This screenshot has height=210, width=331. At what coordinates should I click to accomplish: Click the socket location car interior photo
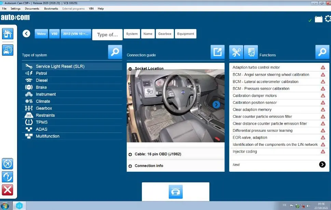pos(176,106)
